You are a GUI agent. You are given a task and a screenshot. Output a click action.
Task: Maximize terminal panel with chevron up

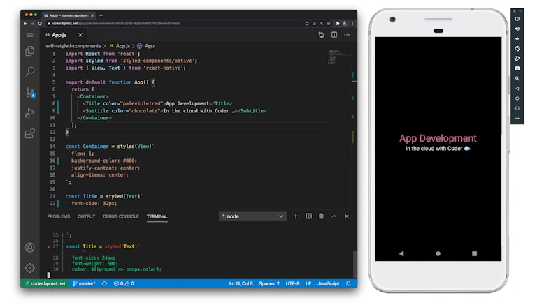pyautogui.click(x=334, y=216)
